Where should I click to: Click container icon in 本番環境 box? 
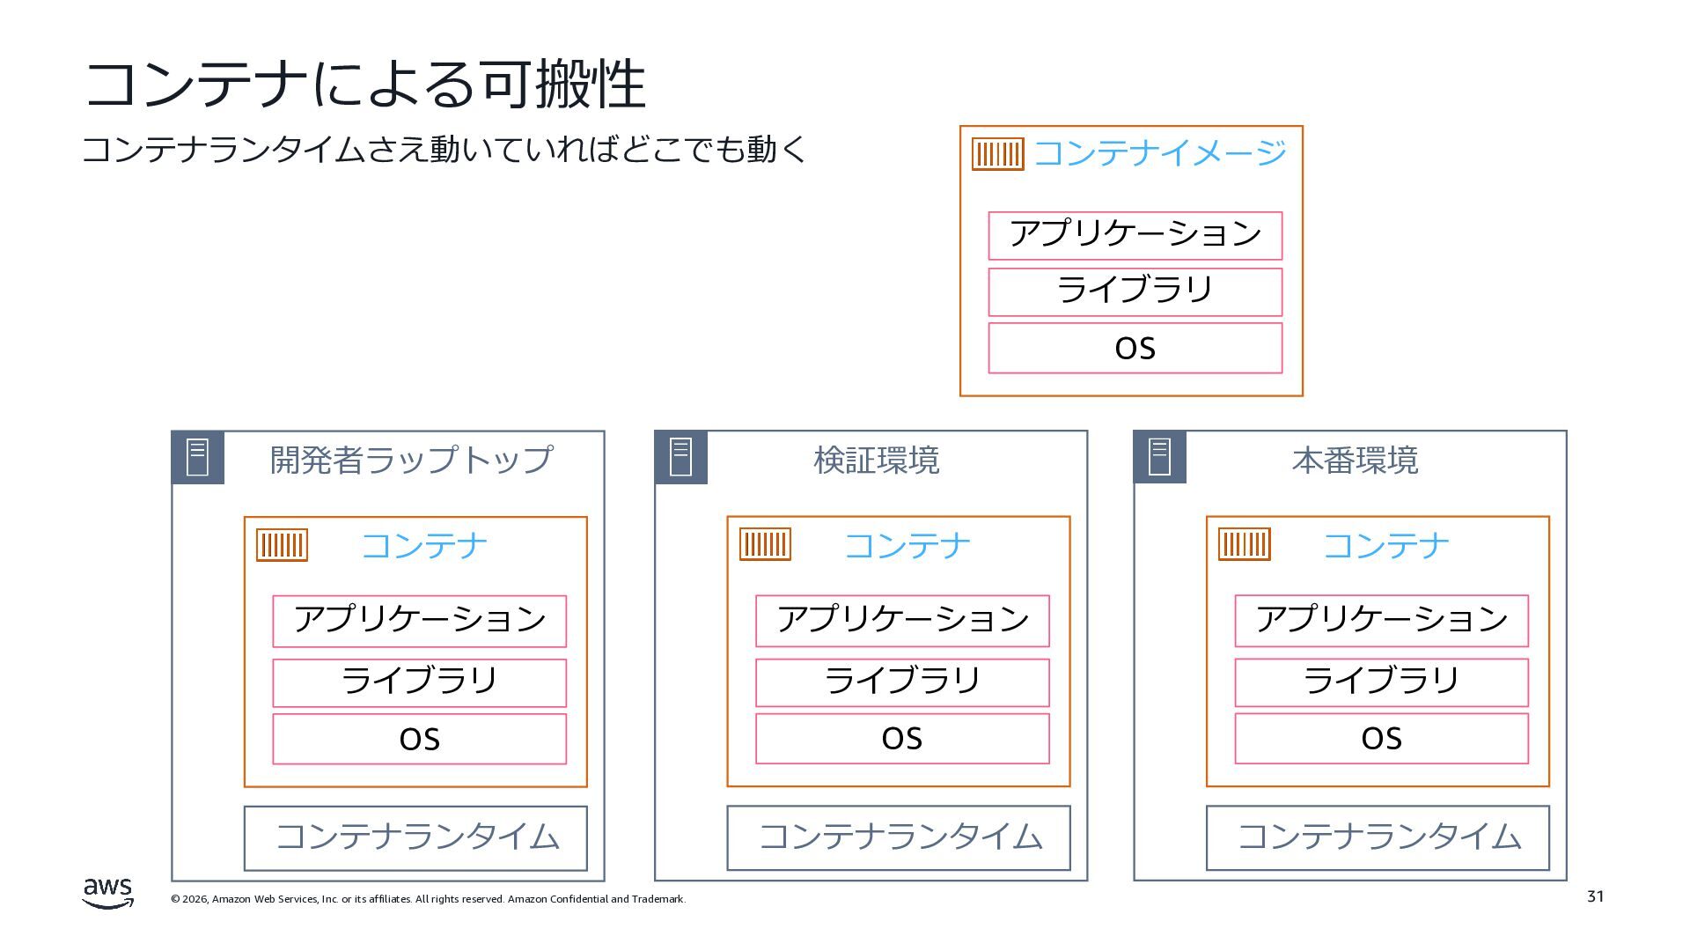tap(1244, 544)
